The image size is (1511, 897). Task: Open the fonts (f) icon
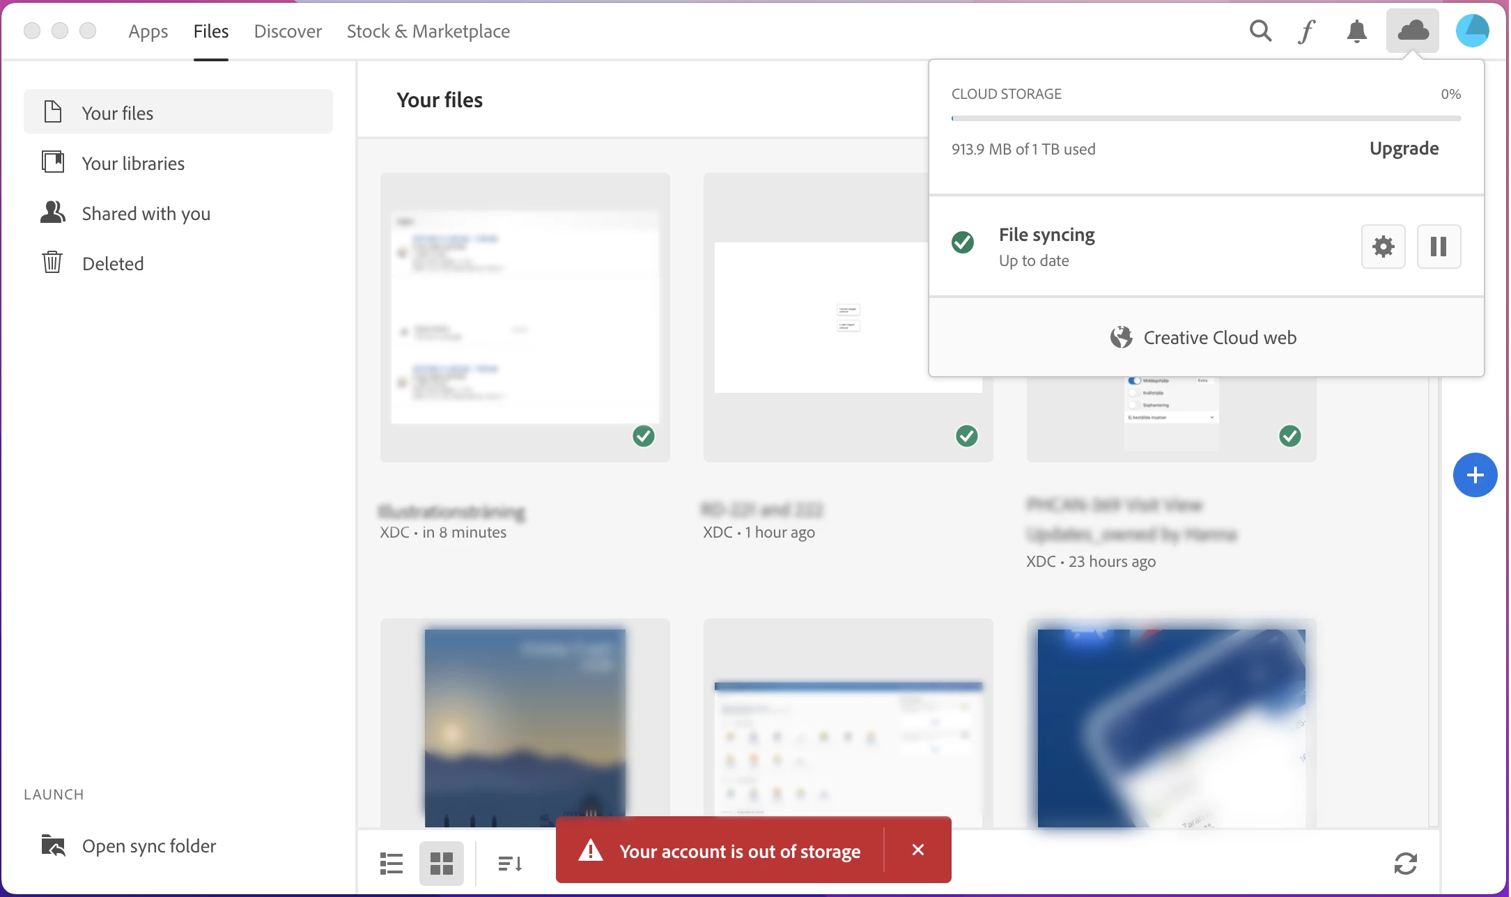coord(1307,31)
